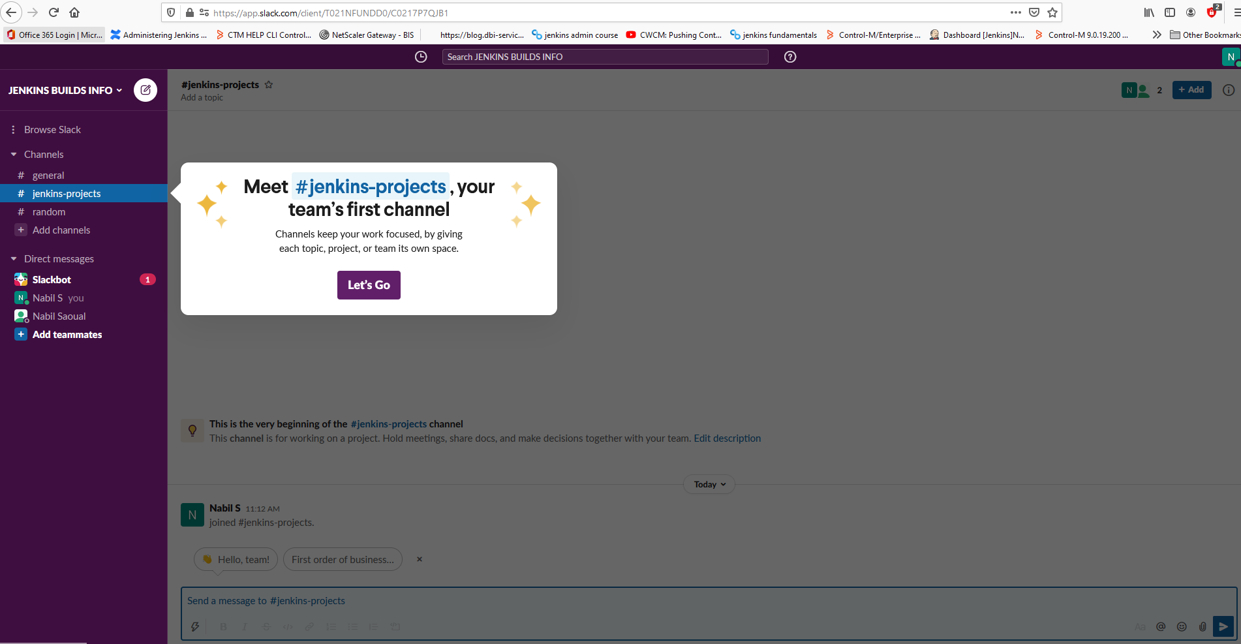Click #jenkins-projects link in intro text

pos(388,424)
